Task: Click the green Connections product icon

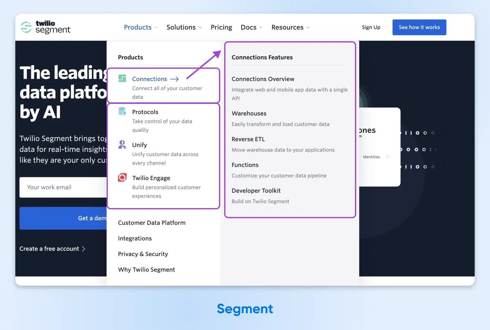Action: tap(122, 79)
